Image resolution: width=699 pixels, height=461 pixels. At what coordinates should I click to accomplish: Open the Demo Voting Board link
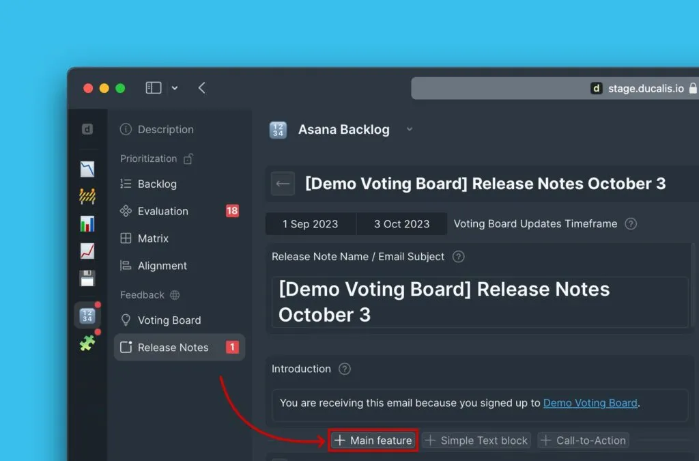(x=590, y=402)
